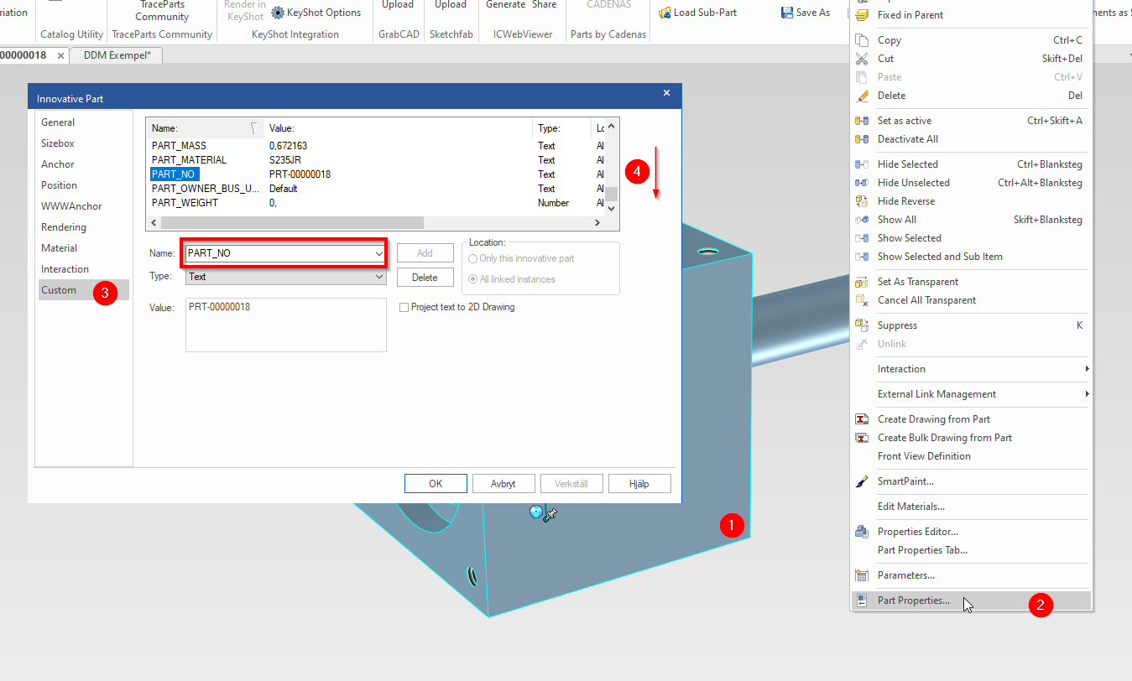Click the Properties Editor icon
The image size is (1132, 681).
click(x=862, y=532)
